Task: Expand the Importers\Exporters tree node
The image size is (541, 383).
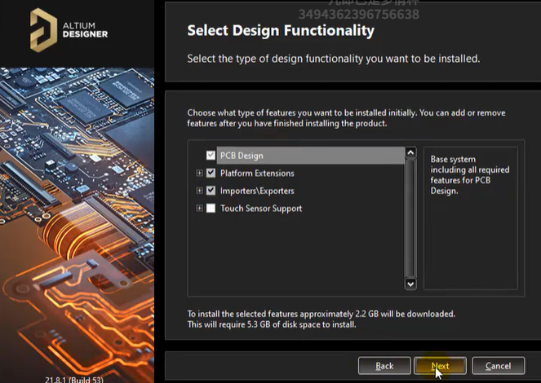Action: coord(199,191)
